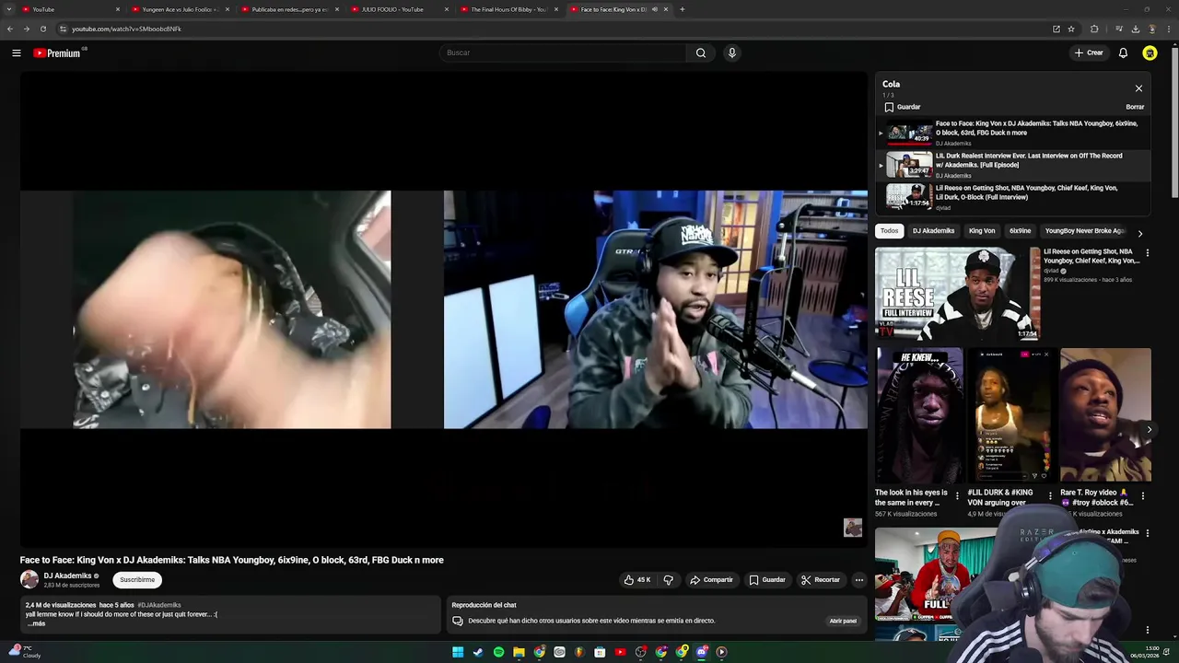Click the Compartir share button
The width and height of the screenshot is (1179, 663).
click(711, 580)
